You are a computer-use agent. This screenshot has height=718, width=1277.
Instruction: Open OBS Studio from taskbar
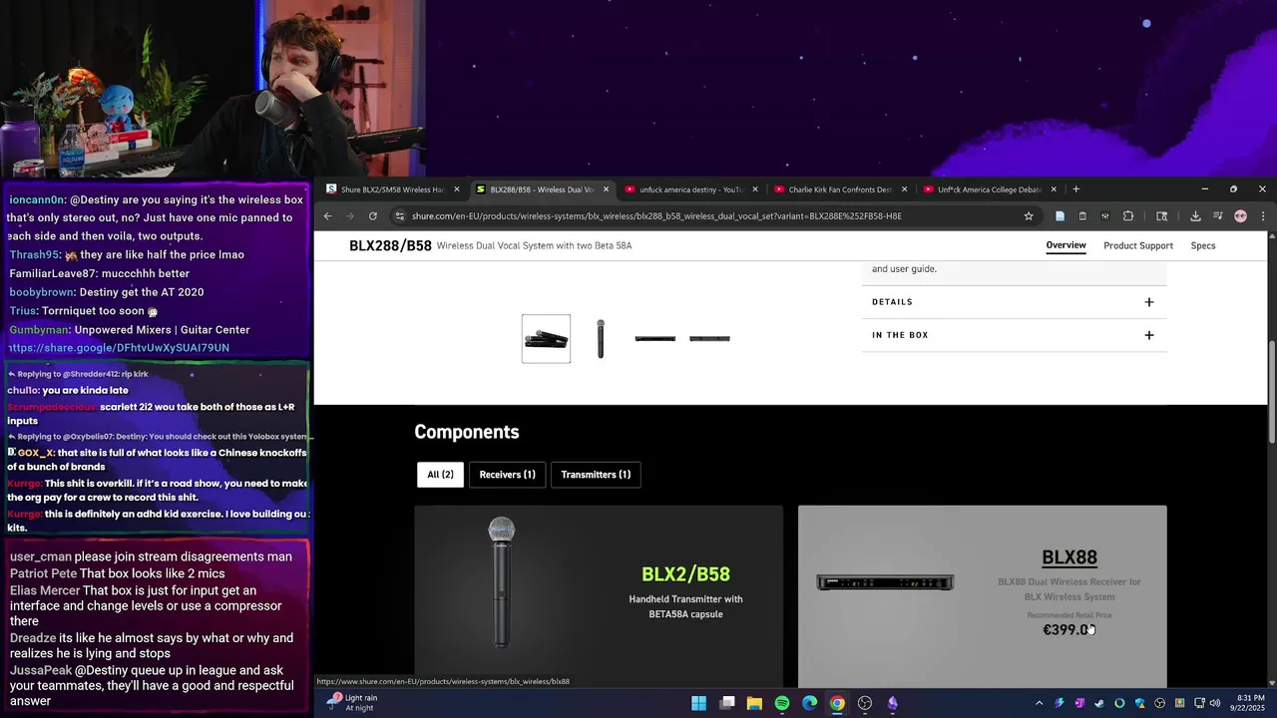click(x=865, y=703)
